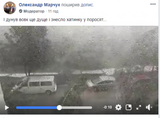Image resolution: width=160 pixels, height=118 pixels.
Task: Play the storm video
Action: [x=7, y=108]
